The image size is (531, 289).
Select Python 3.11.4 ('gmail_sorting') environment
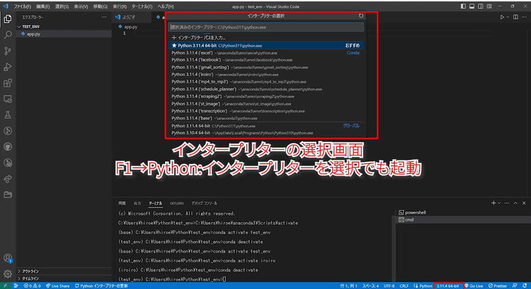[x=266, y=67]
